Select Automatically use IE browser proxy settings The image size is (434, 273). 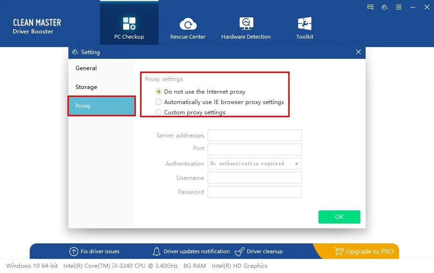[x=159, y=102]
